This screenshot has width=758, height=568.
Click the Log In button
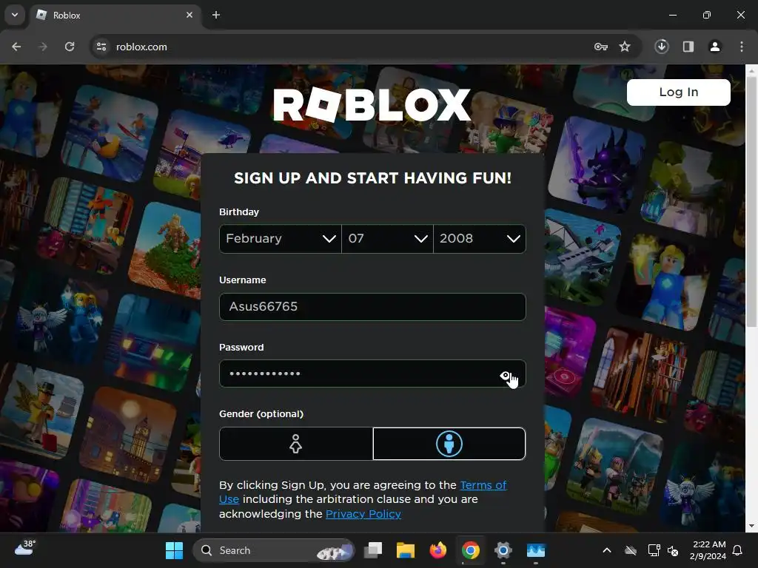[678, 92]
